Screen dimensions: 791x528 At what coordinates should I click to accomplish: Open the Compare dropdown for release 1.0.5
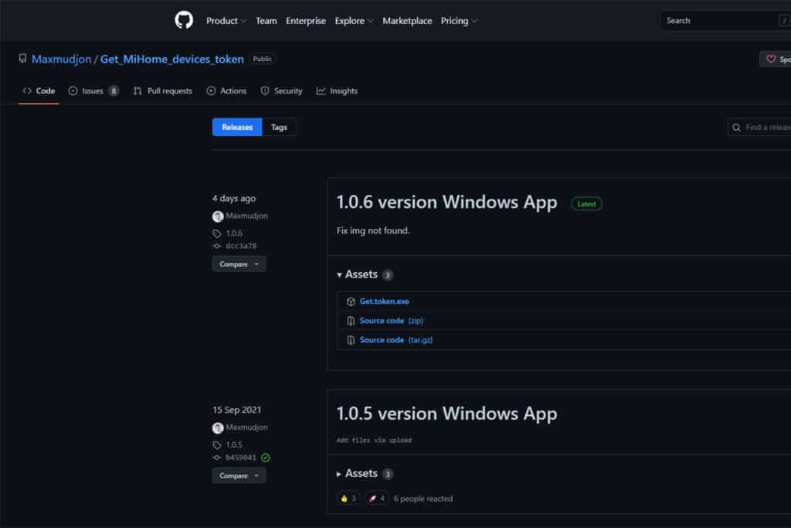pos(239,475)
